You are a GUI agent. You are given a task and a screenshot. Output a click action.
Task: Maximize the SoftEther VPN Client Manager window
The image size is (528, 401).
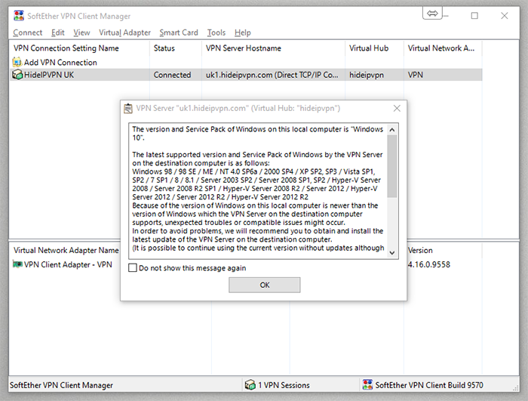pyautogui.click(x=474, y=16)
